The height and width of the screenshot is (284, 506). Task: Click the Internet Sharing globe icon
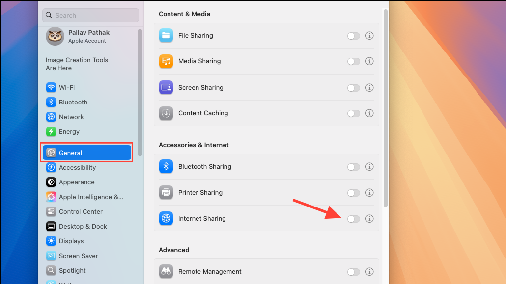pos(166,218)
